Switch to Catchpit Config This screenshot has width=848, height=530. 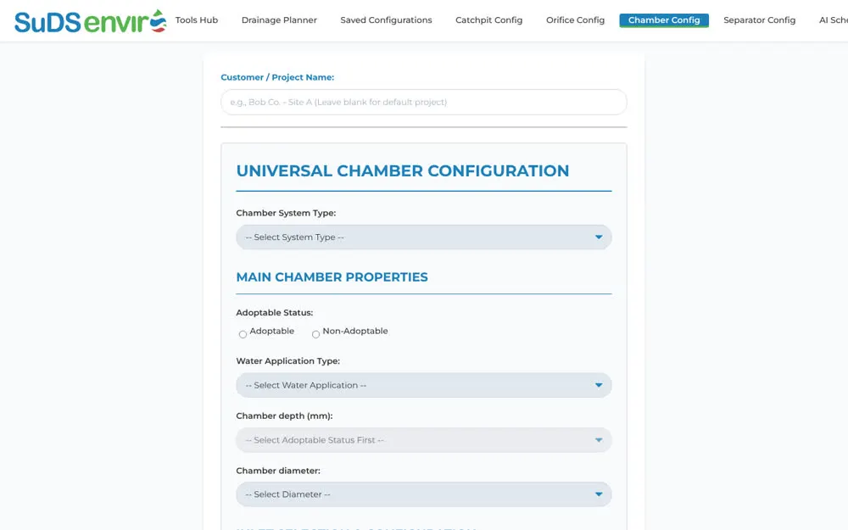489,20
